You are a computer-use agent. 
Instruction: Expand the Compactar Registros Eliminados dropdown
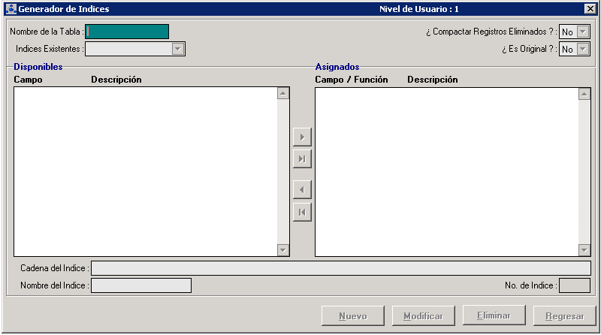pyautogui.click(x=583, y=32)
